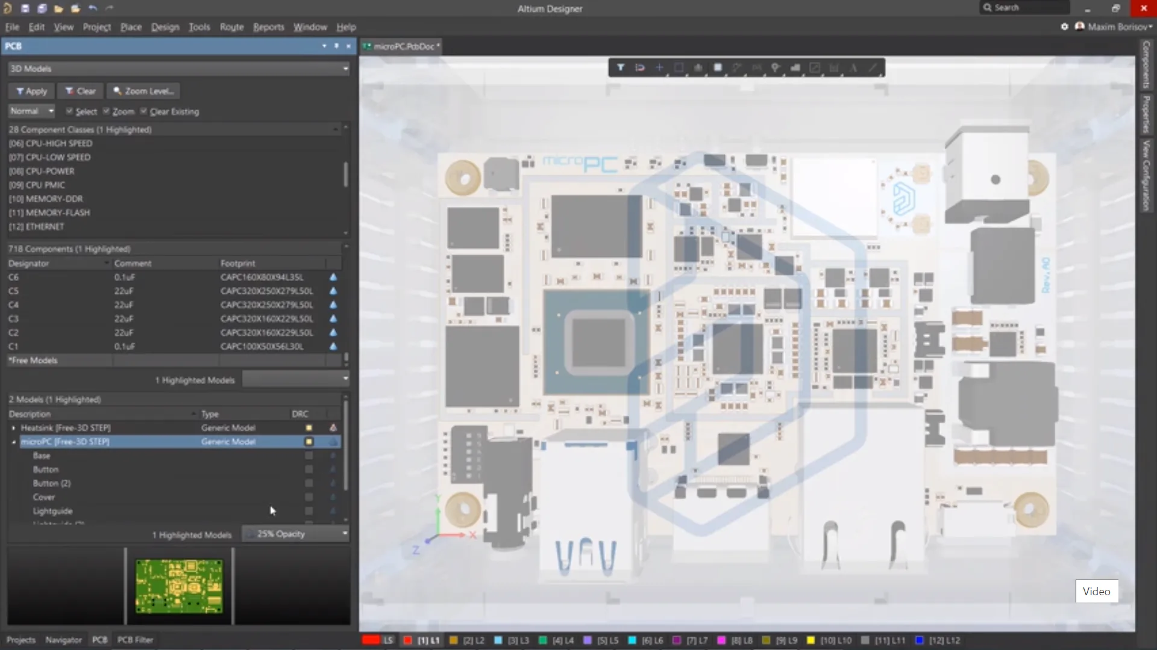Open the 25% Opacity dropdown

pyautogui.click(x=296, y=534)
